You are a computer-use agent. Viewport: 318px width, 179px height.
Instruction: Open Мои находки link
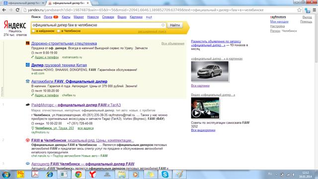point(279,21)
